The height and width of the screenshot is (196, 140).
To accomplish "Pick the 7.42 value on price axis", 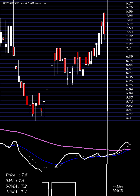I will click(129, 36).
